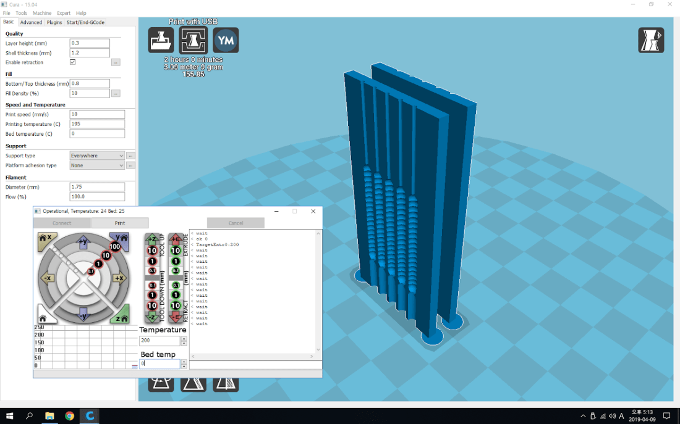This screenshot has height=424, width=680.
Task: Open the View mode icon at top right
Action: click(x=650, y=41)
